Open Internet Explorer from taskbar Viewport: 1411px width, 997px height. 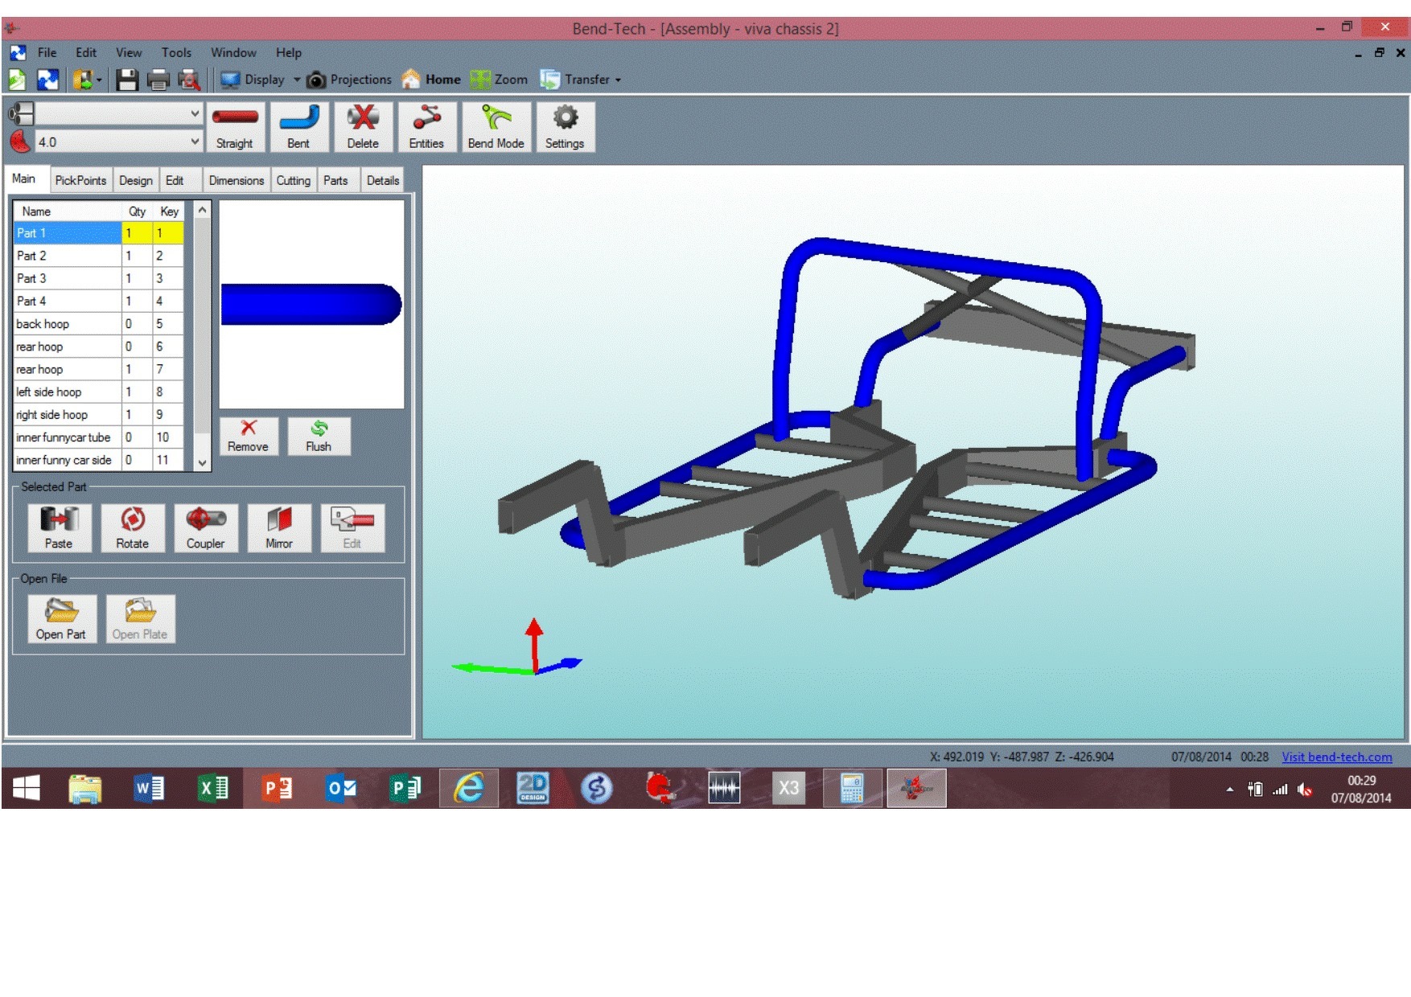pos(469,788)
